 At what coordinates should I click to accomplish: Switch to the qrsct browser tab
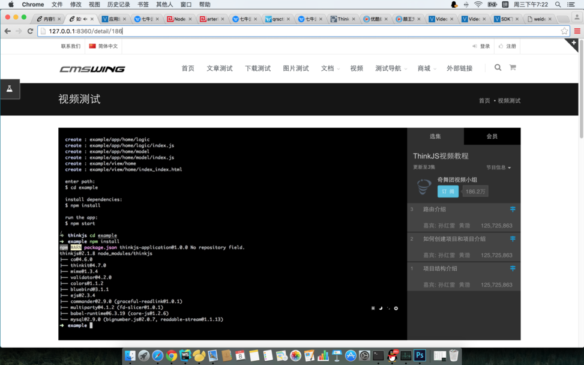(277, 19)
